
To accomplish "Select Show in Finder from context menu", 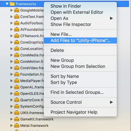I will [80, 6].
